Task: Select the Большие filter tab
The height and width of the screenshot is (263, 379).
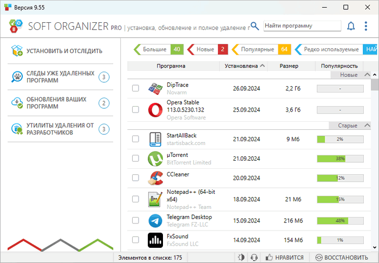Action: tap(159, 49)
